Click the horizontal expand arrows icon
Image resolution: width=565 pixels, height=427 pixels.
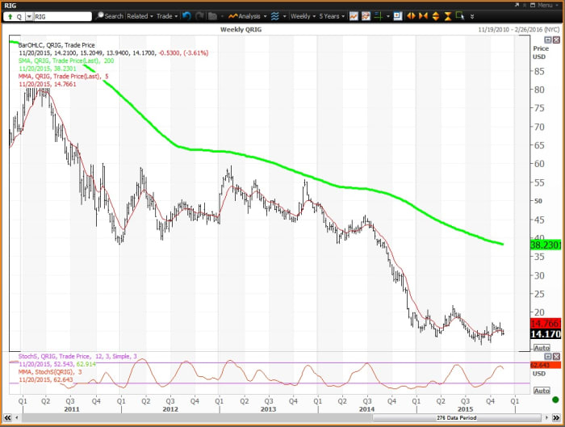click(x=411, y=16)
